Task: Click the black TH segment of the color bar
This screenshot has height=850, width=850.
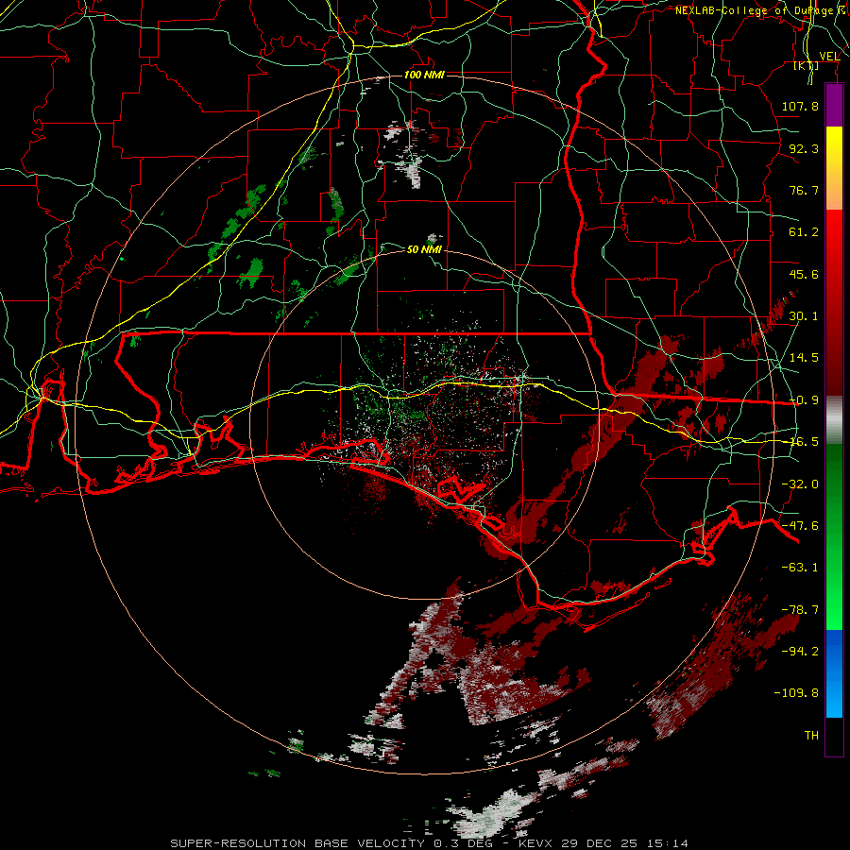Action: pyautogui.click(x=834, y=737)
